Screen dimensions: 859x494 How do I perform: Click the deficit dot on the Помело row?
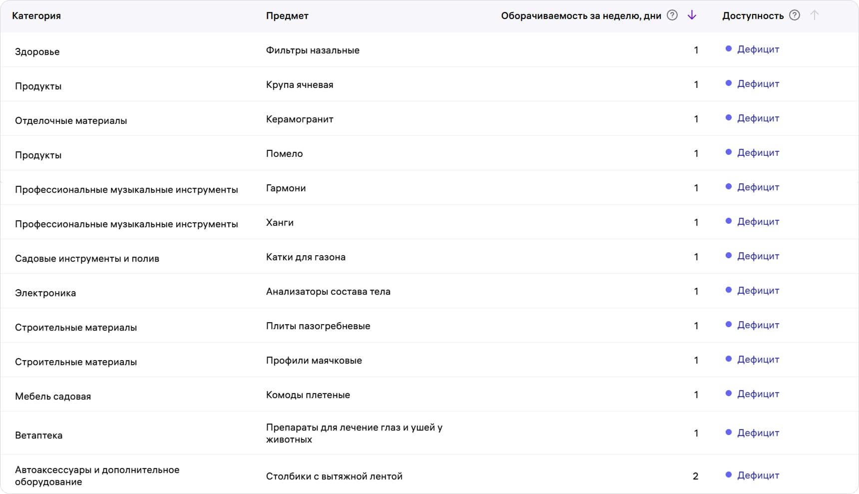coord(729,152)
